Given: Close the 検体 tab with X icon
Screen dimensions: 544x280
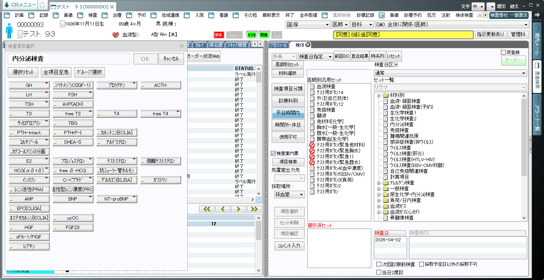Looking at the screenshot, I should coord(308,45).
